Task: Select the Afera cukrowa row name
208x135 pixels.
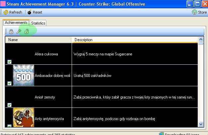Action: coord(46,54)
